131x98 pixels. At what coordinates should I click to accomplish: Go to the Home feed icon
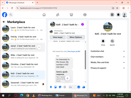[44, 15]
